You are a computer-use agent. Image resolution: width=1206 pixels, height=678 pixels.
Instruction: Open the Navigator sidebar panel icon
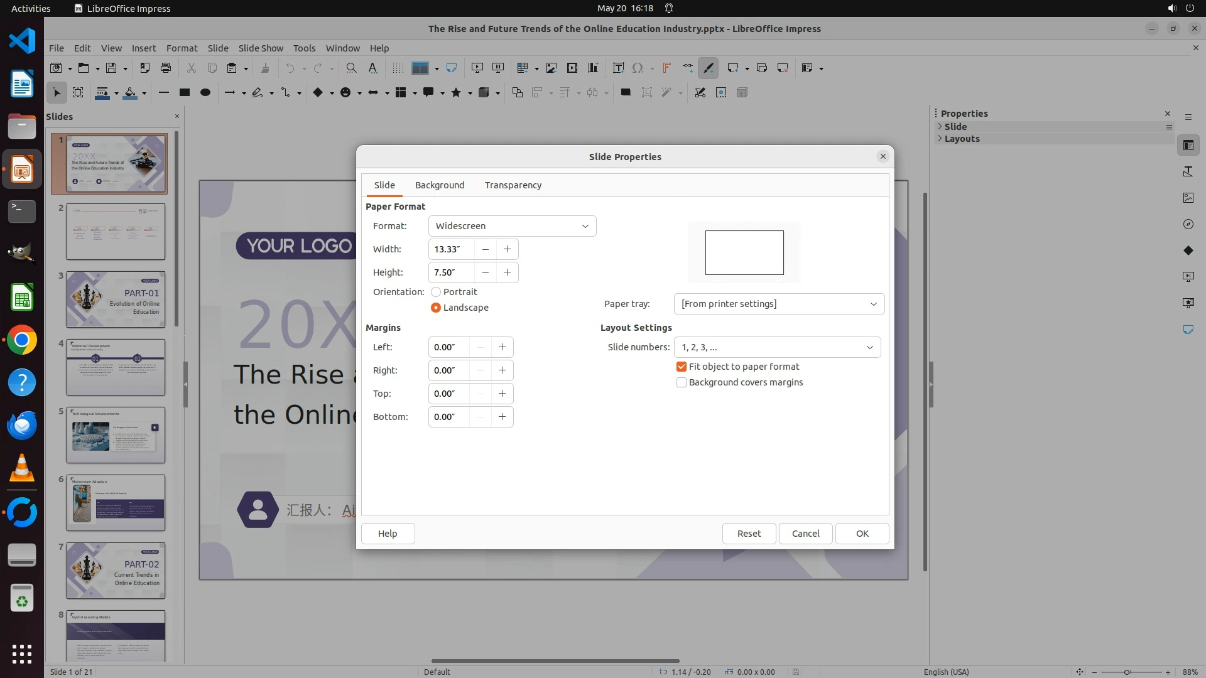click(1188, 225)
